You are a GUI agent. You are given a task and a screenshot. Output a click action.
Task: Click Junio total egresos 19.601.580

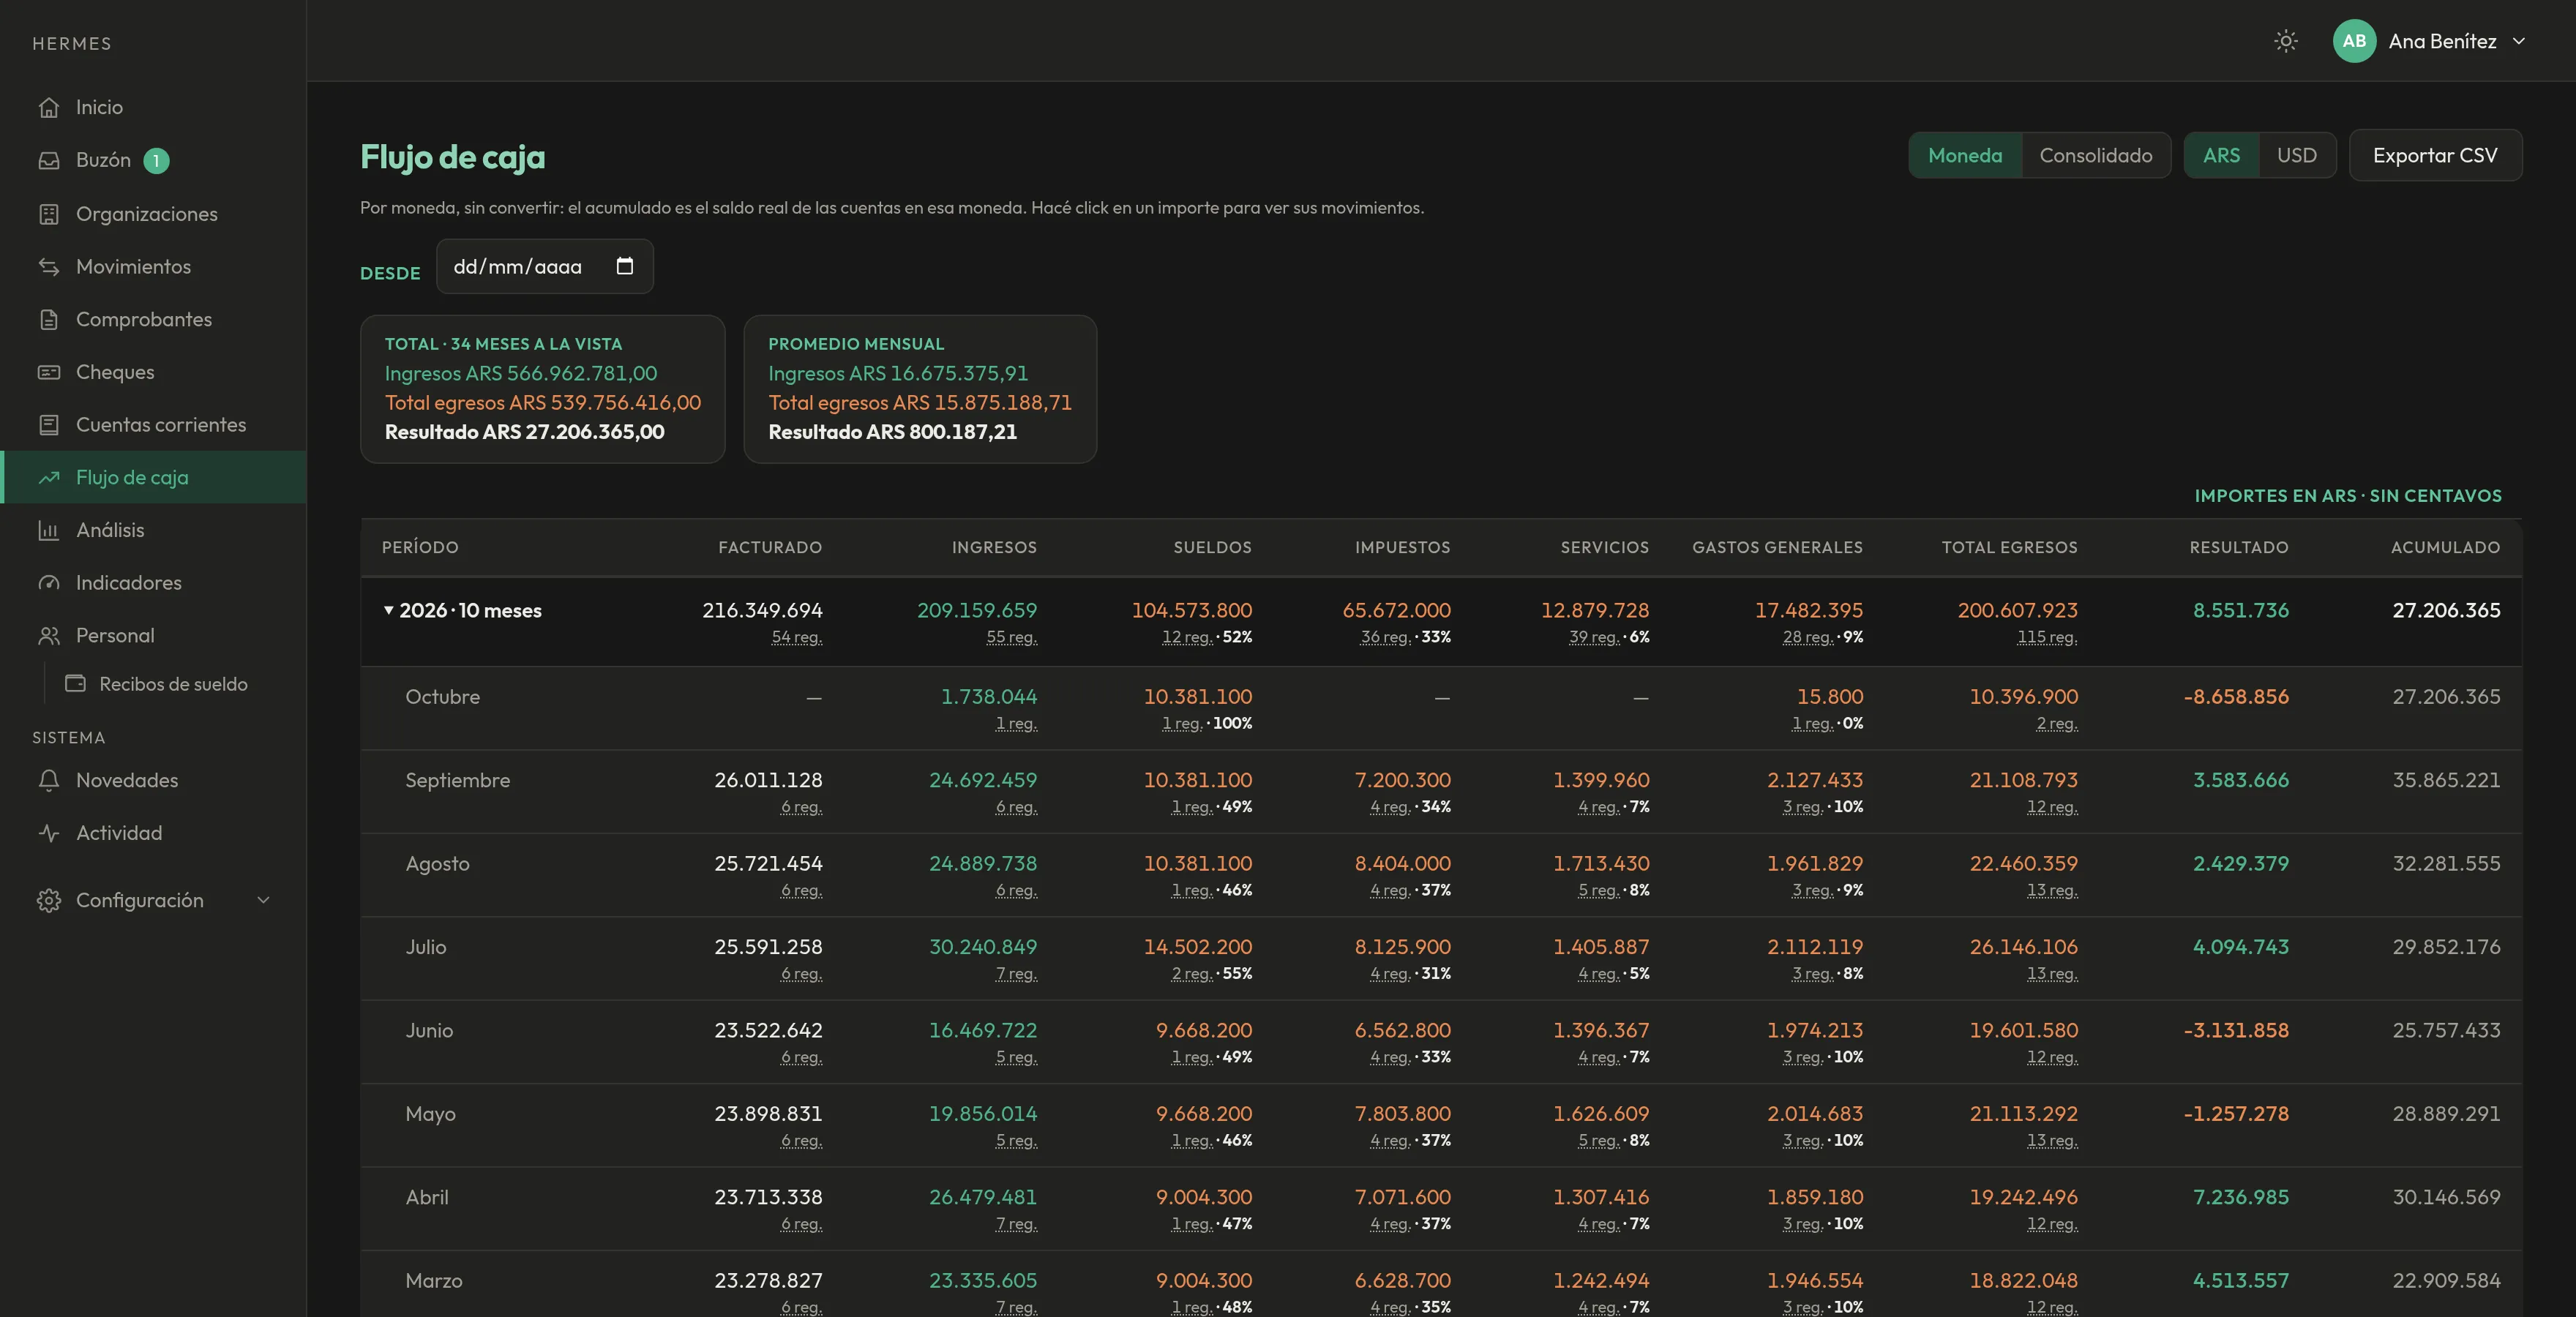point(2023,1030)
